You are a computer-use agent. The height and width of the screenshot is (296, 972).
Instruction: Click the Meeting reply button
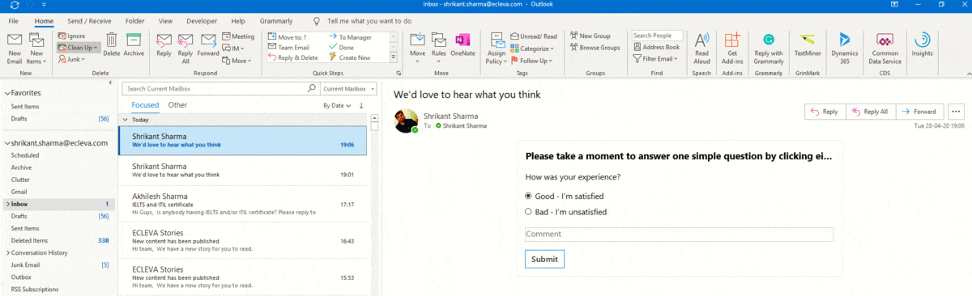(237, 36)
